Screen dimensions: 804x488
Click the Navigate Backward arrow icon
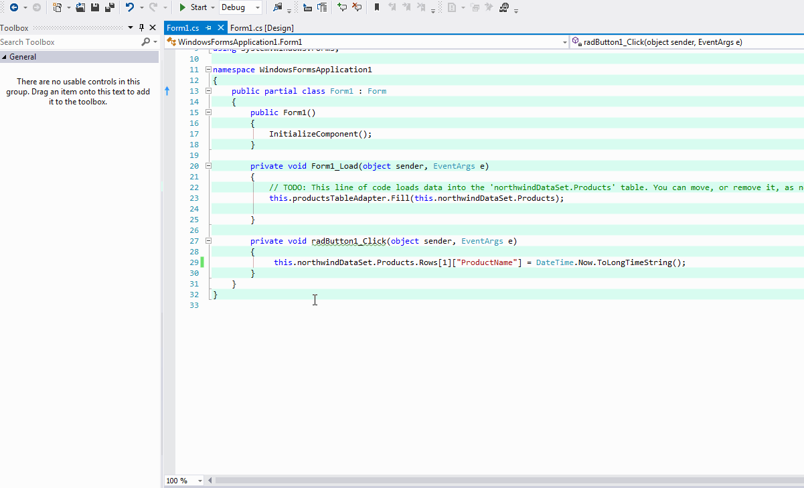(13, 7)
